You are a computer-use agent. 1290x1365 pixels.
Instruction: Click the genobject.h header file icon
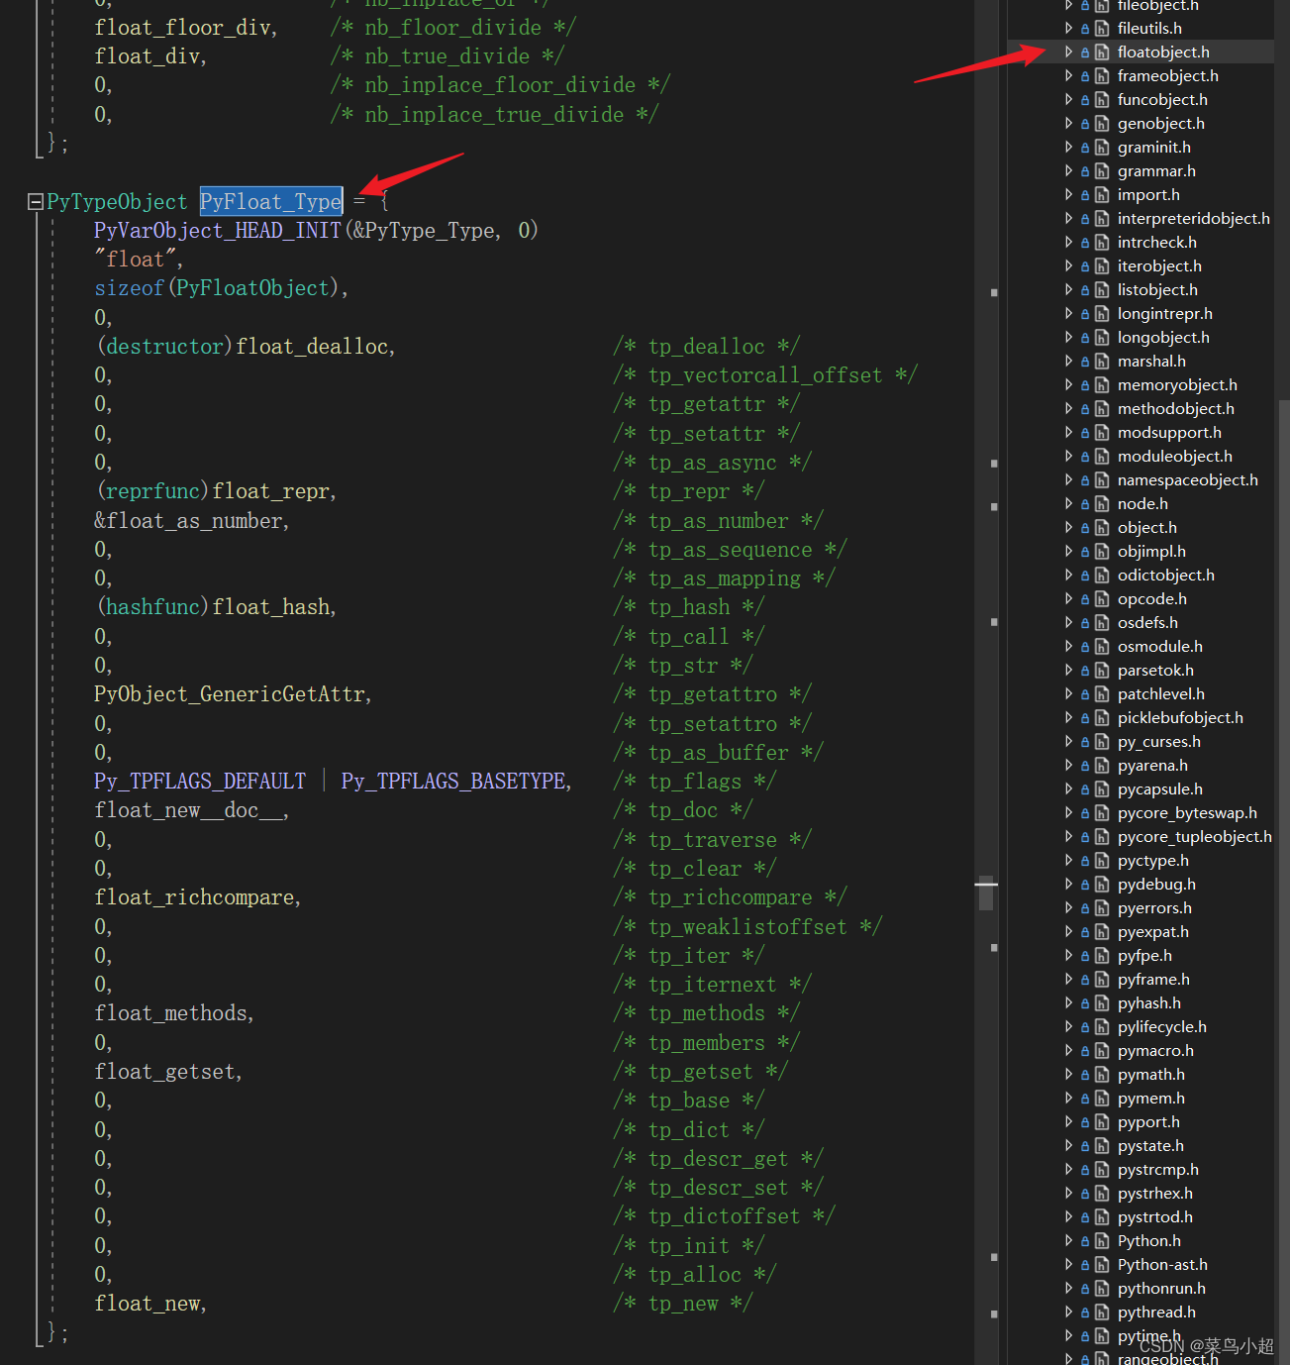point(1102,123)
